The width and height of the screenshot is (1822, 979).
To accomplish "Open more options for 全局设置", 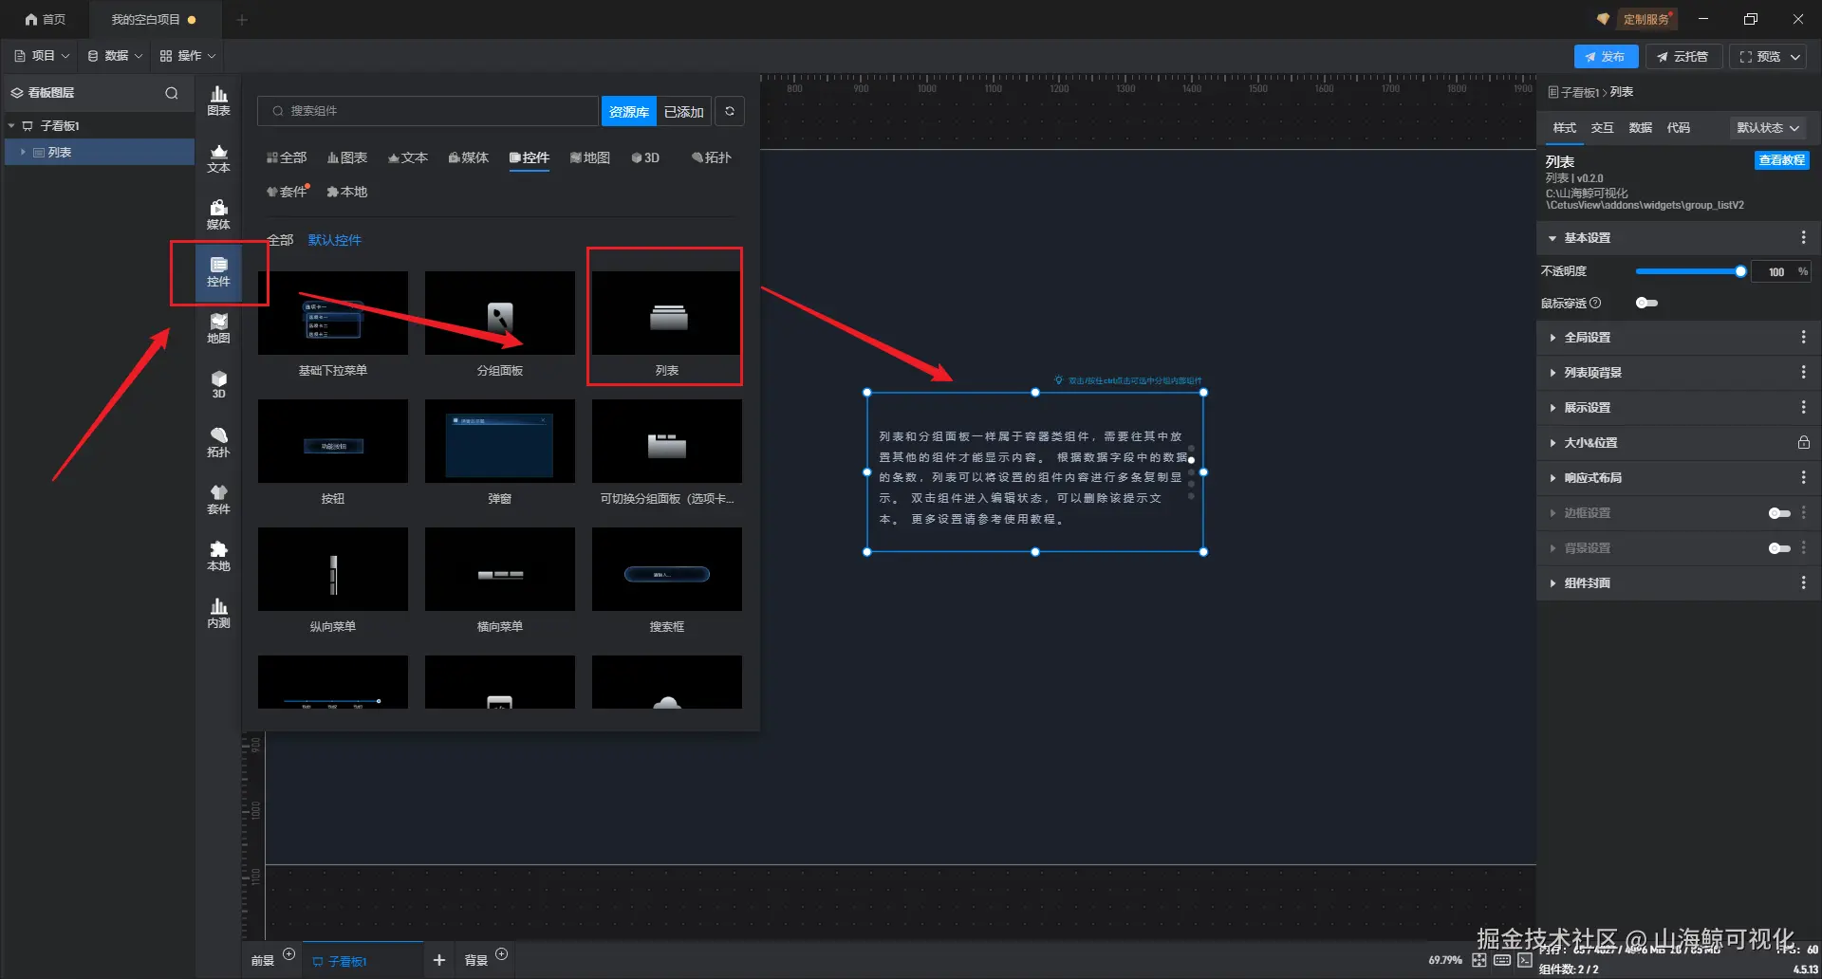I will coord(1803,338).
